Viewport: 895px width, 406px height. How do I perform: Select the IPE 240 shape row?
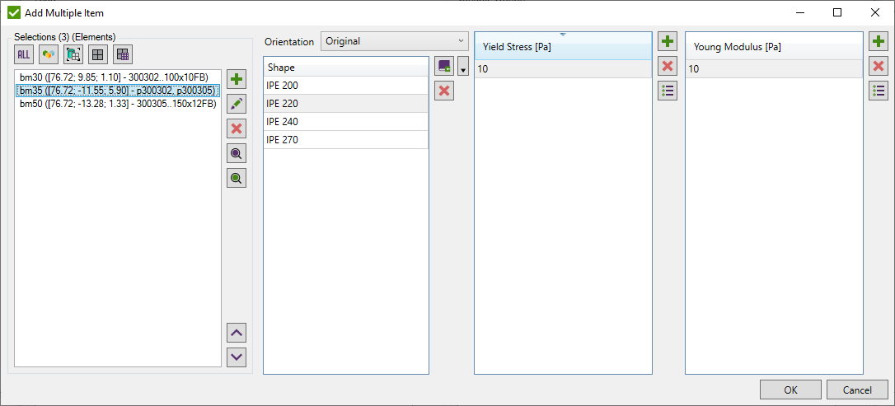pyautogui.click(x=345, y=122)
